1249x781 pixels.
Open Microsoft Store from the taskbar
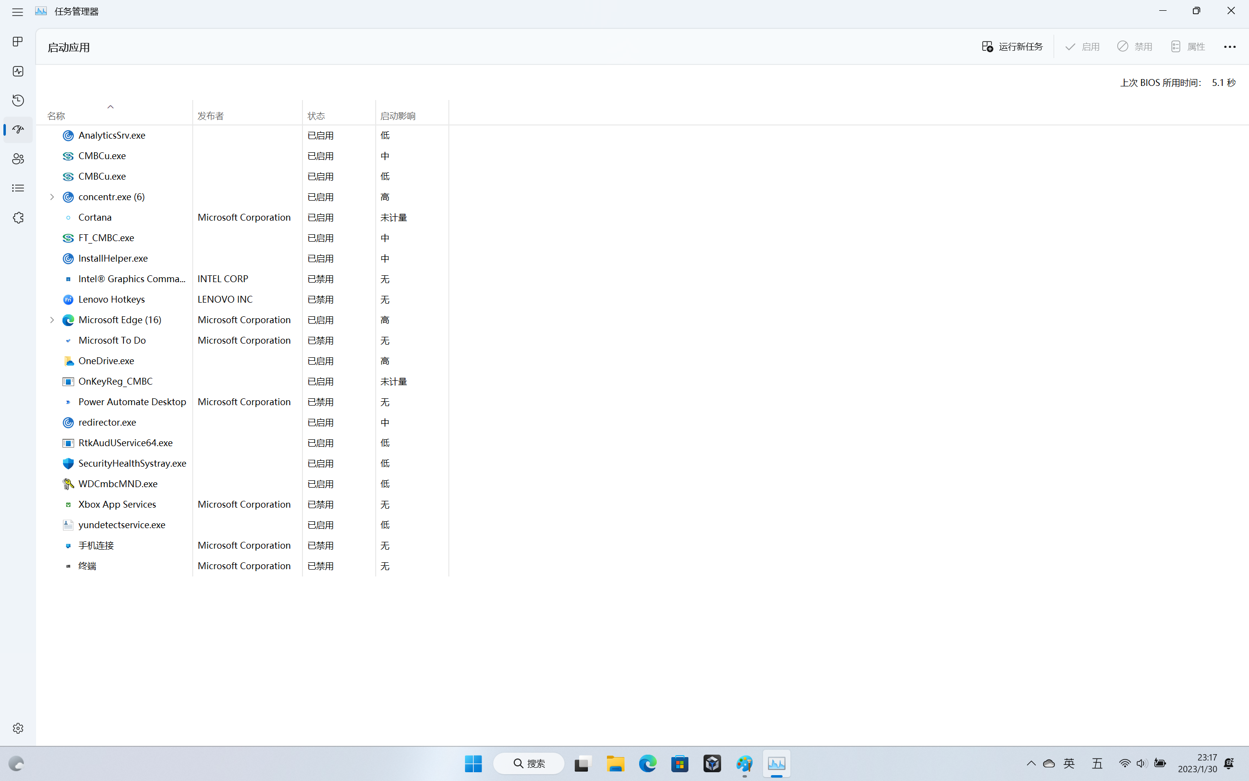pyautogui.click(x=680, y=763)
